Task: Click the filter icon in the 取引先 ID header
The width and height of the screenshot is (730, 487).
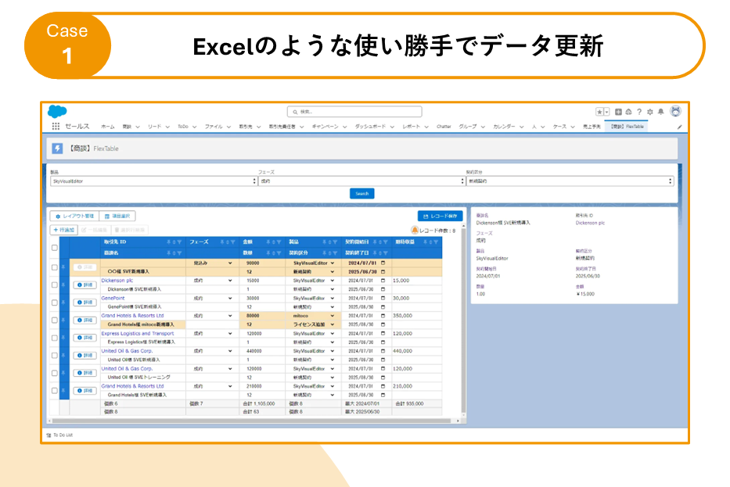Action: (179, 242)
